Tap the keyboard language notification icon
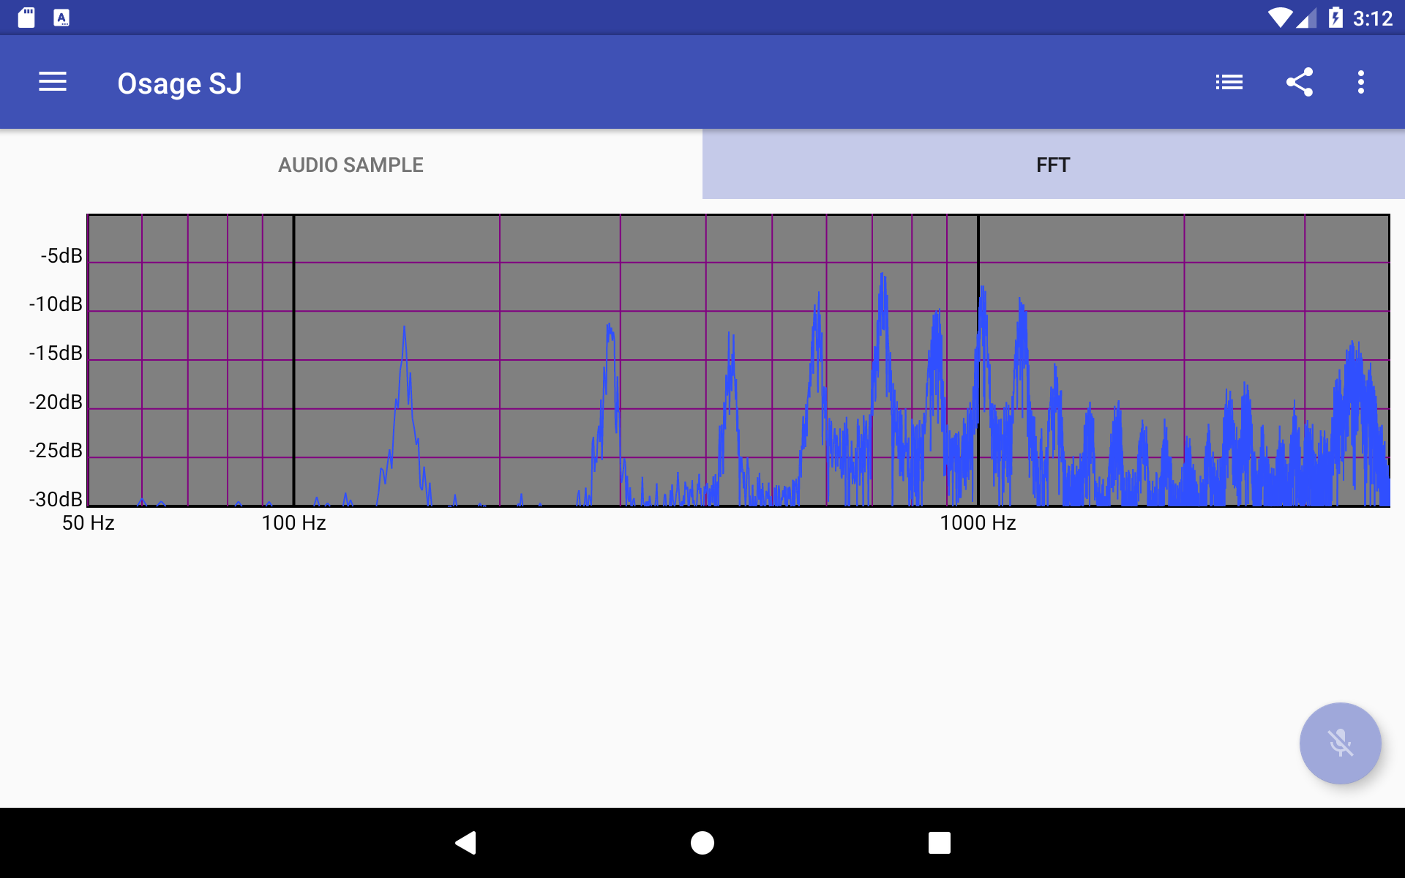The height and width of the screenshot is (878, 1405). (x=62, y=18)
